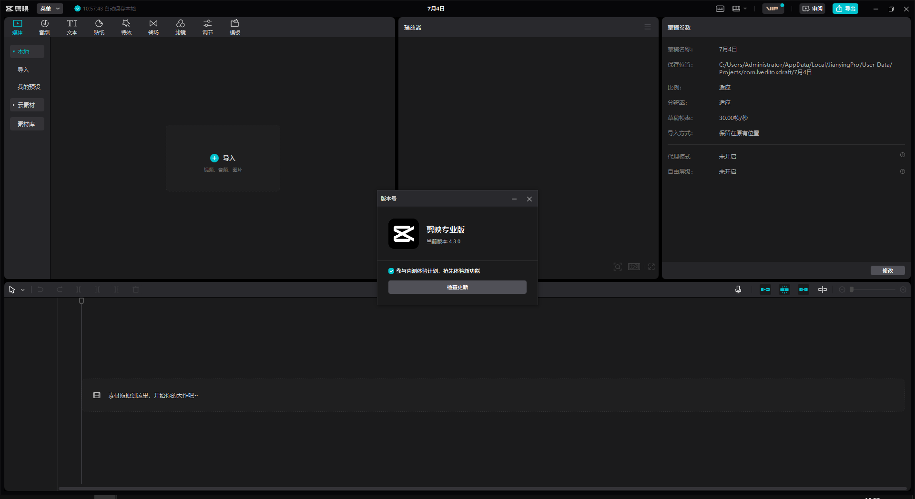Select 我的预设 my presets
The height and width of the screenshot is (499, 915).
coord(29,87)
